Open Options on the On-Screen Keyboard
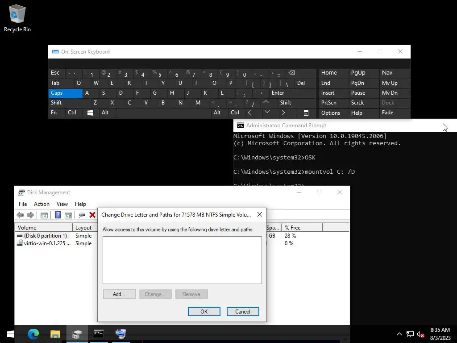Screen dimensions: 457x343 click(333, 113)
